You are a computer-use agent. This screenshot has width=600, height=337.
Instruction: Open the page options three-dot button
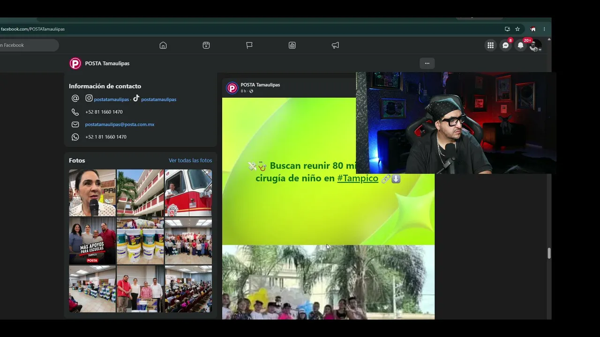point(427,63)
